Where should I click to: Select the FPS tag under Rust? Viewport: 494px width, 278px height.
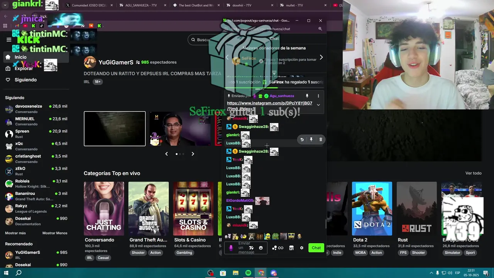click(x=403, y=253)
